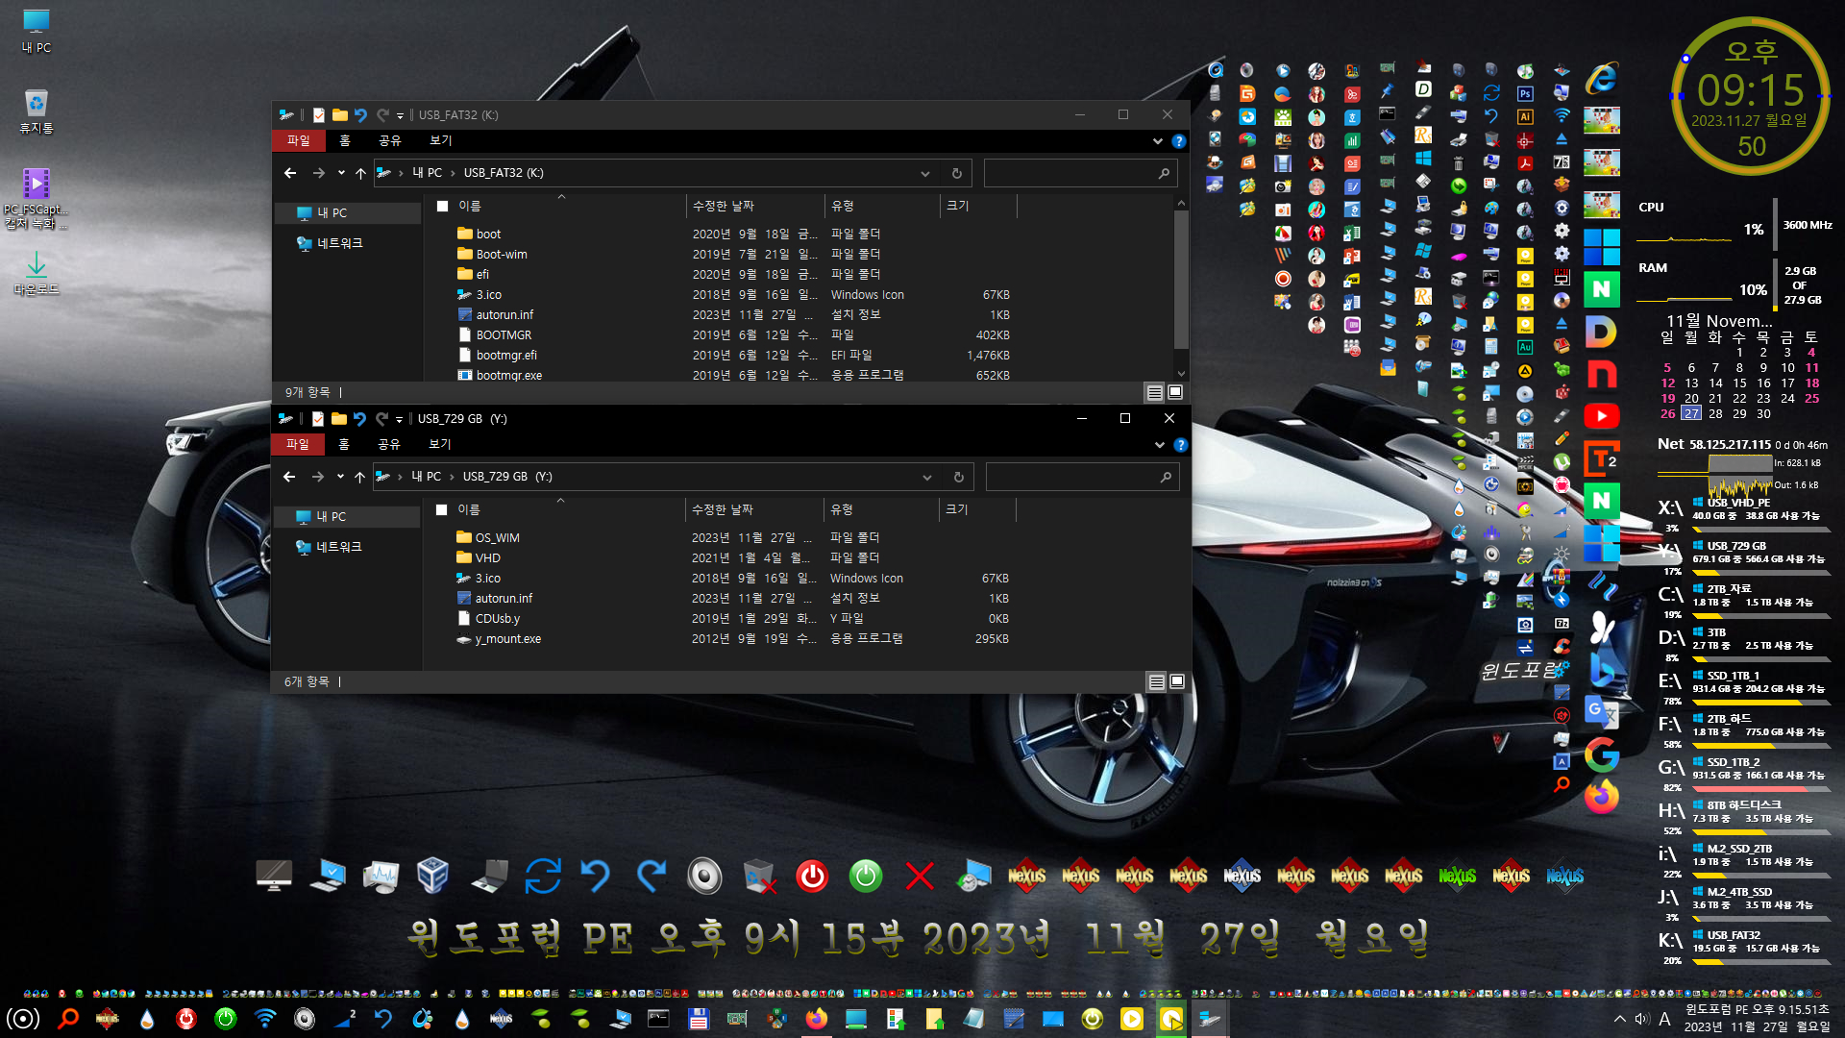Select 네트워크 in USB_FAT32 navigation pane
Screen dimensions: 1845x1038
point(339,243)
